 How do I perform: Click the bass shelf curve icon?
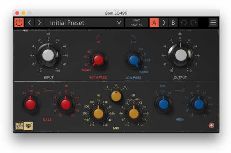click(x=49, y=90)
